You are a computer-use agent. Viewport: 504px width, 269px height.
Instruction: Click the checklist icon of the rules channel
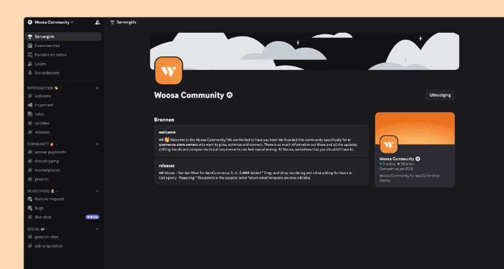tap(30, 114)
